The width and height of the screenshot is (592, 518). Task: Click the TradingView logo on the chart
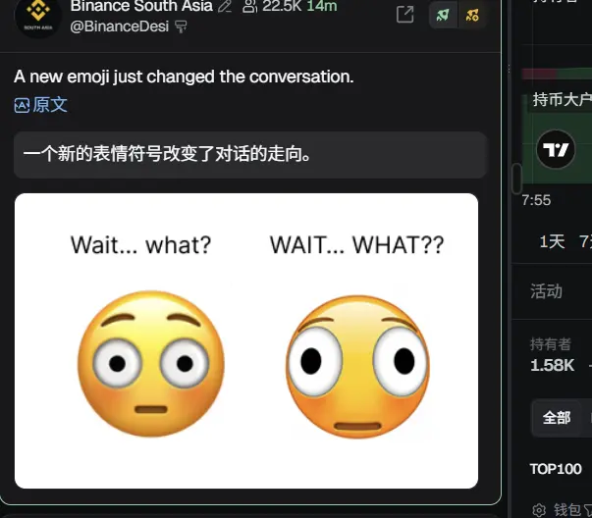coord(556,149)
